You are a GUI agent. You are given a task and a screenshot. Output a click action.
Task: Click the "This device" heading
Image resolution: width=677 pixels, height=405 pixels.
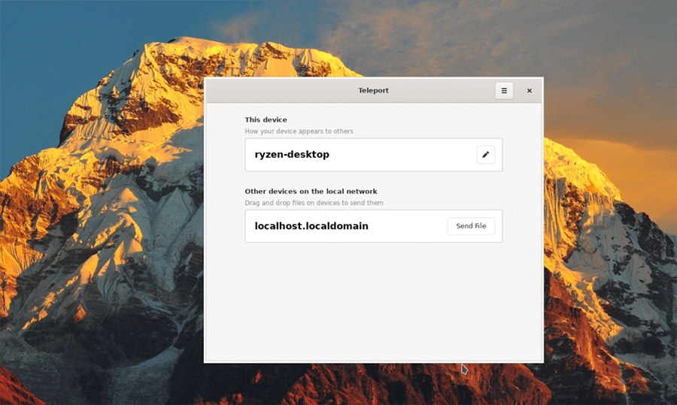point(266,119)
